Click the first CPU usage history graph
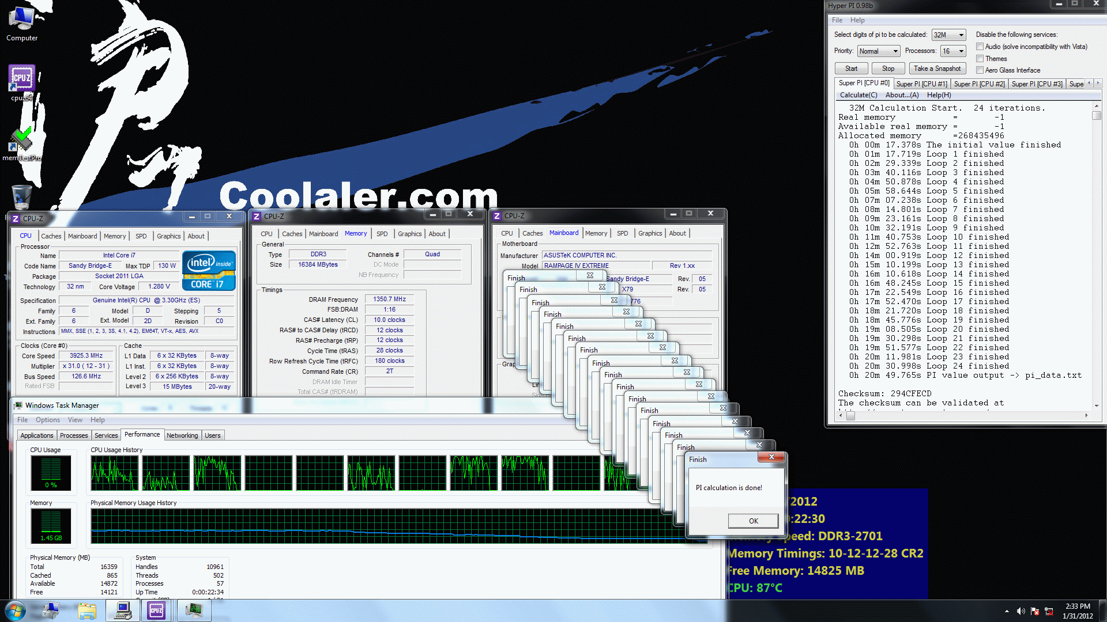The width and height of the screenshot is (1107, 622). (114, 473)
